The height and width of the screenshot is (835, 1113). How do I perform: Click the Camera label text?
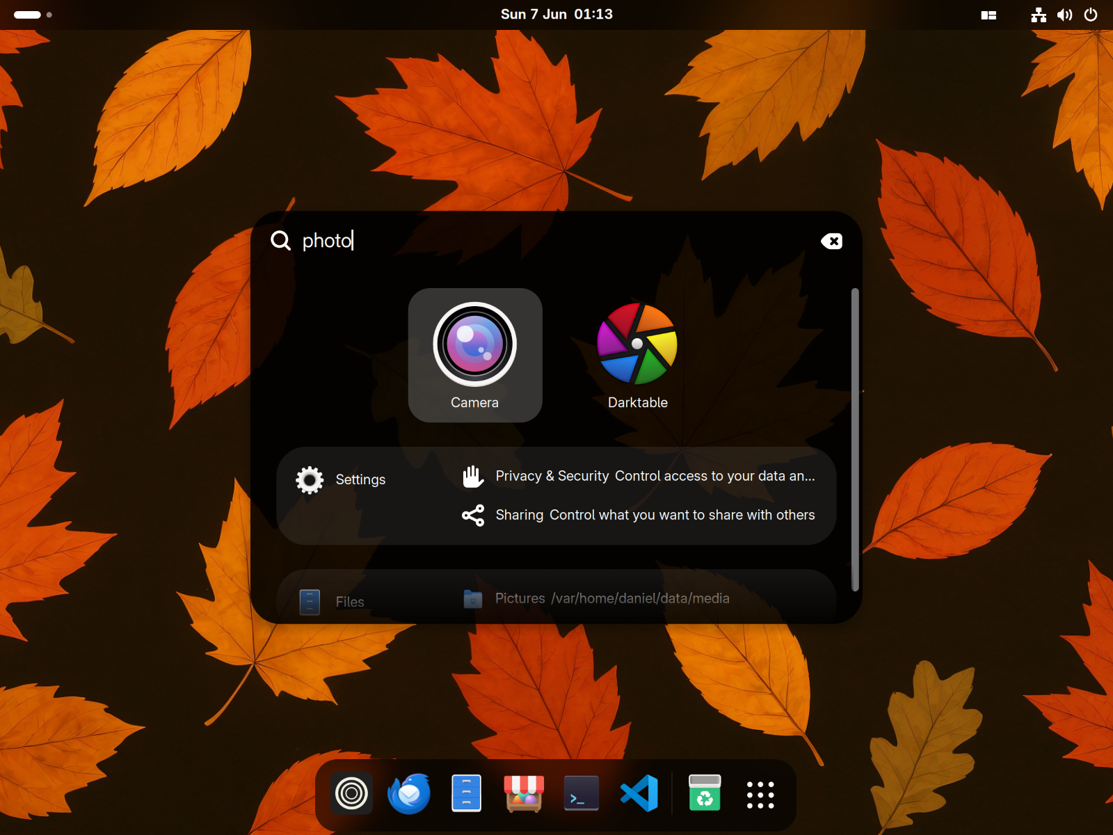(474, 402)
